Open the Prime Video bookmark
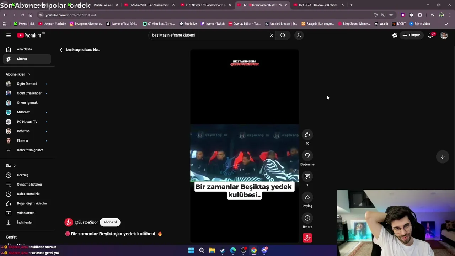The width and height of the screenshot is (455, 256). pyautogui.click(x=420, y=24)
